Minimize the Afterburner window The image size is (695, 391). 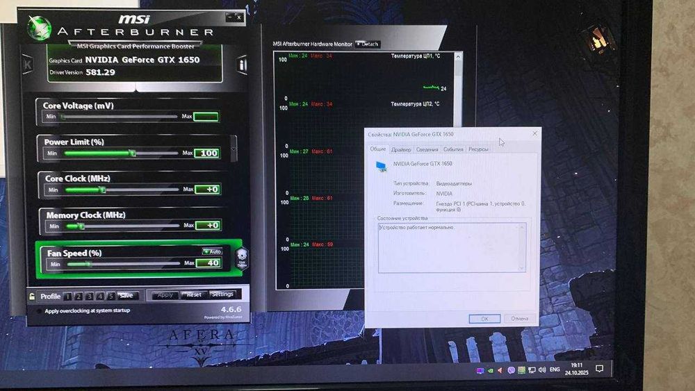coord(229,17)
